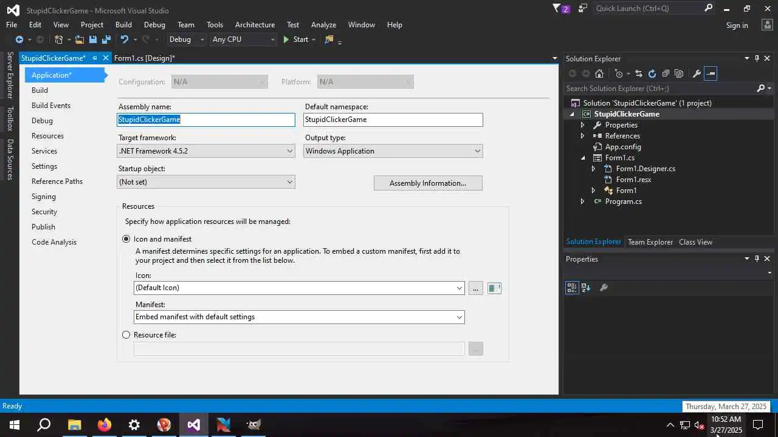The height and width of the screenshot is (437, 778).
Task: Click Property Pages wrench in Properties panel
Action: coord(604,288)
